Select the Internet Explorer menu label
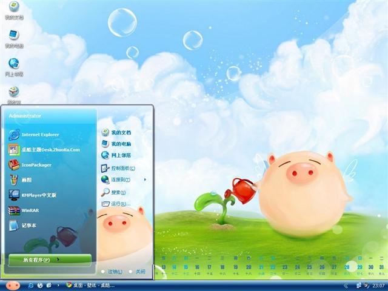The width and height of the screenshot is (388, 291). 41,135
